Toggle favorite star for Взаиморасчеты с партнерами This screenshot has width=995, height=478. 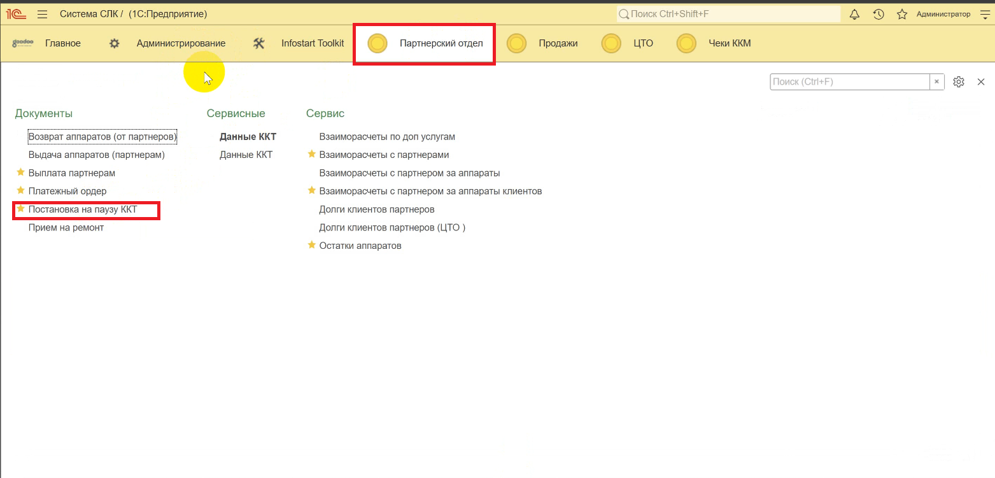click(311, 154)
